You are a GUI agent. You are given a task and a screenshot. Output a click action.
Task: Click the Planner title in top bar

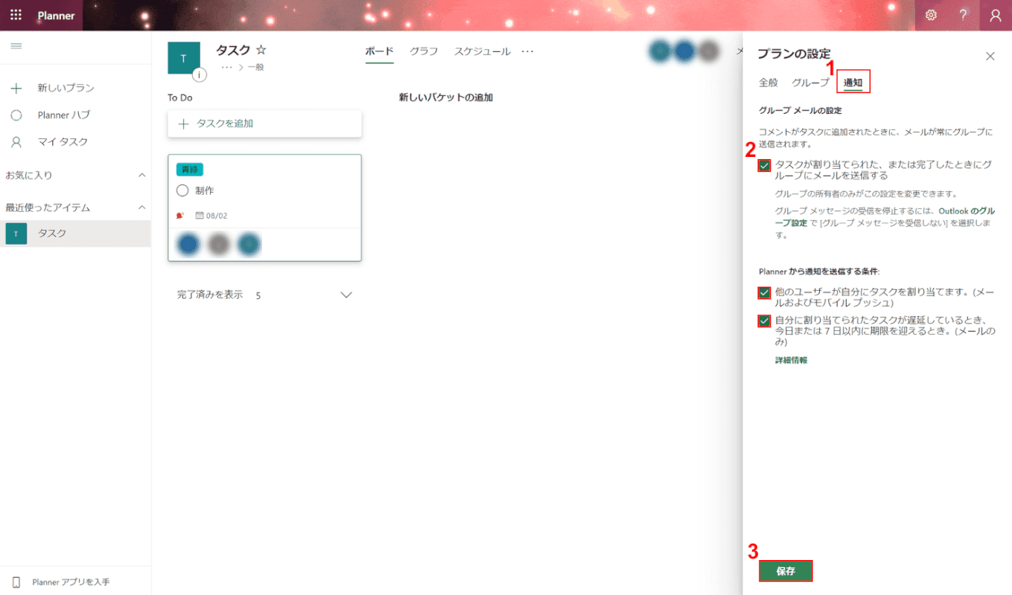[57, 15]
